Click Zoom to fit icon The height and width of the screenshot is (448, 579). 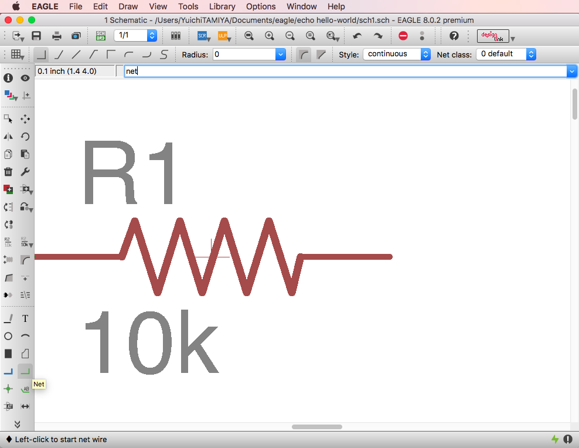[x=249, y=36]
